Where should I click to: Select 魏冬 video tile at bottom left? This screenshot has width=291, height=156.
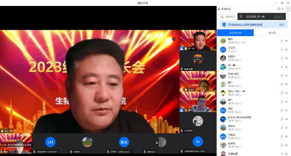coord(16,144)
